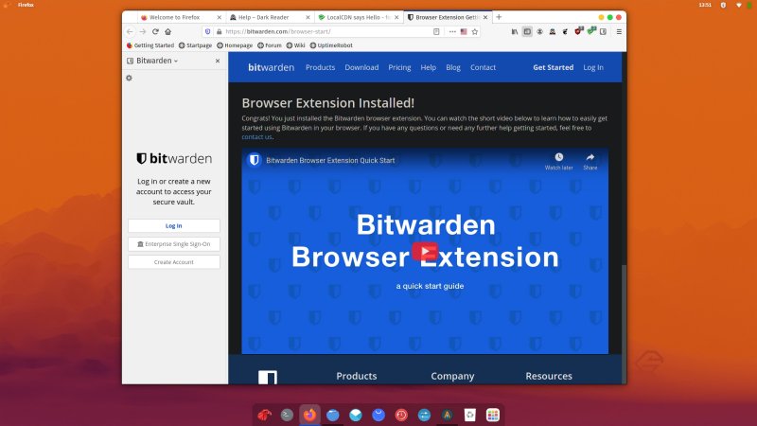Viewport: 757px width, 426px height.
Task: Click the page vertical scrollbar thumb
Action: [624, 323]
